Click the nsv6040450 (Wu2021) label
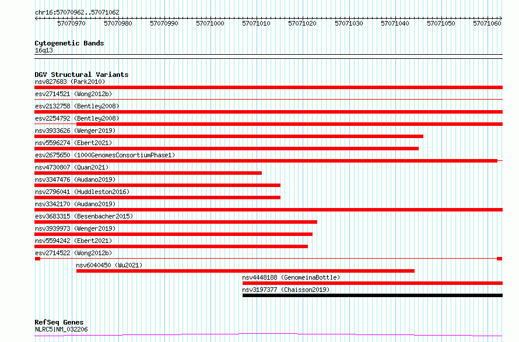This screenshot has height=342, width=519. click(x=109, y=265)
